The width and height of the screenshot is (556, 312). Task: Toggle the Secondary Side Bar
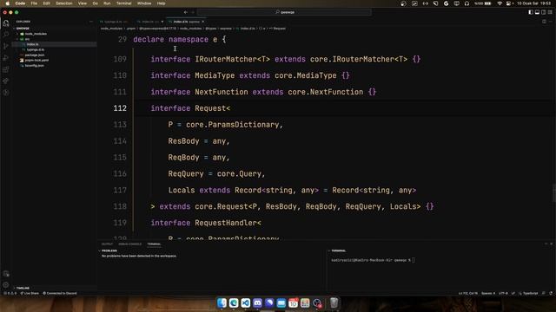(544, 12)
